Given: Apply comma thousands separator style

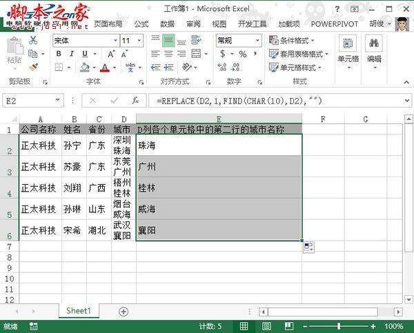Looking at the screenshot, I should pos(255,54).
